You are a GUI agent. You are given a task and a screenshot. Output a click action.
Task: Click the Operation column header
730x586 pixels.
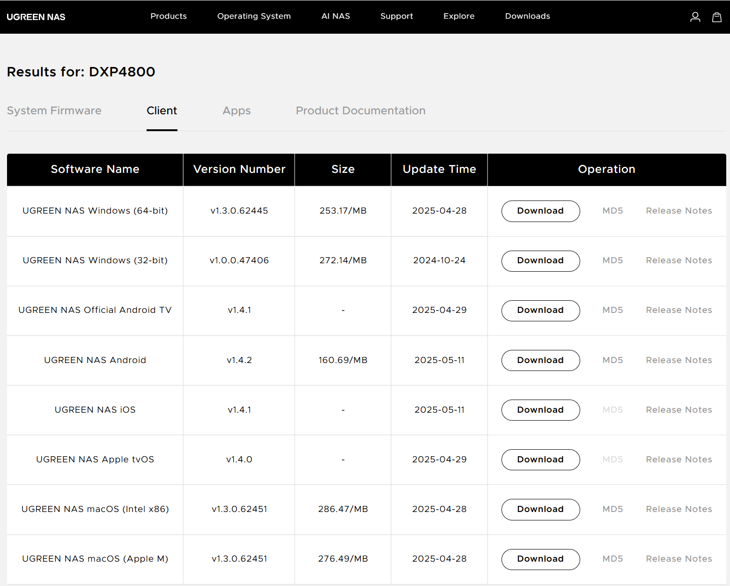coord(607,169)
